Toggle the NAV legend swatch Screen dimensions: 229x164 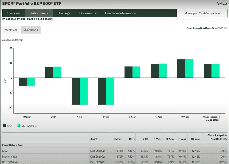click(x=5, y=126)
